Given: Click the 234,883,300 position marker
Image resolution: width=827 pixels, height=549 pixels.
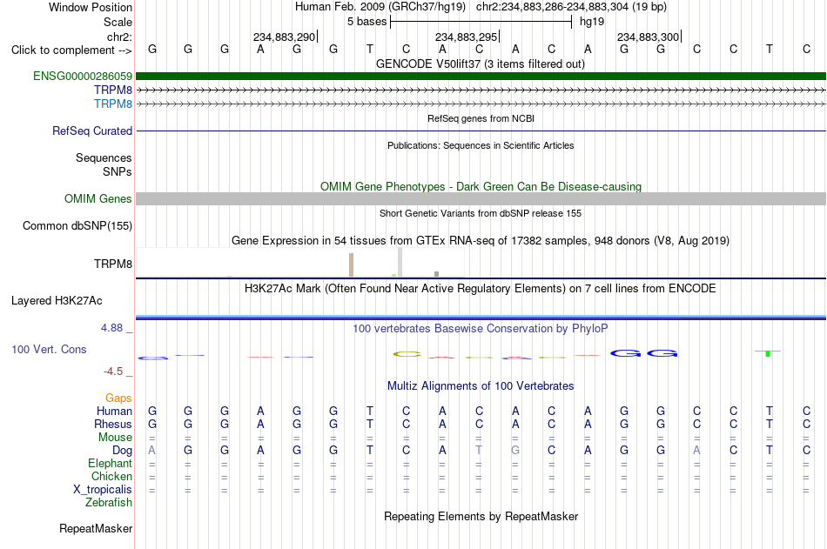Looking at the screenshot, I should coord(649,37).
